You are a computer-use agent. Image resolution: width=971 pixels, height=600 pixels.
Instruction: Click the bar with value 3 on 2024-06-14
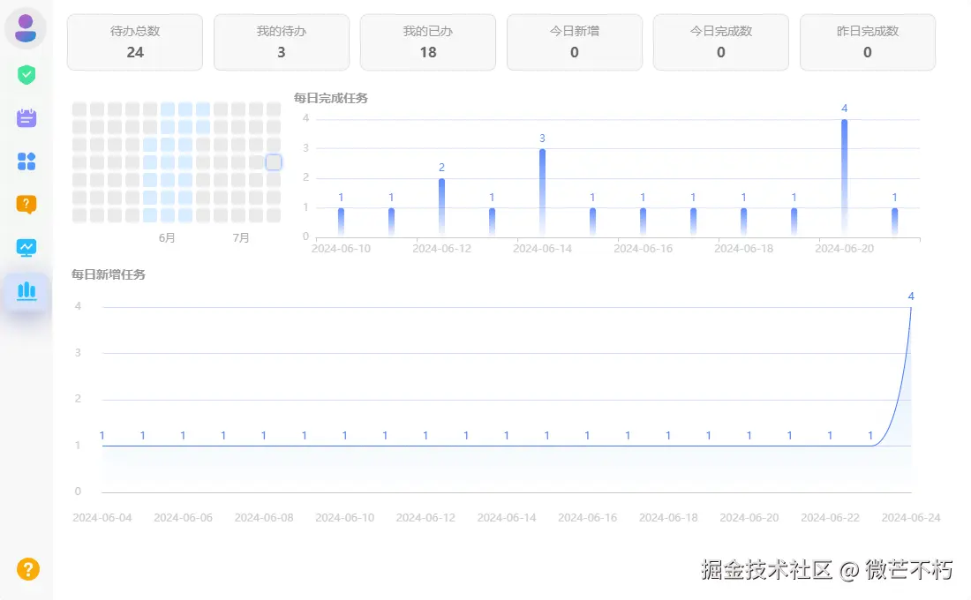543,192
